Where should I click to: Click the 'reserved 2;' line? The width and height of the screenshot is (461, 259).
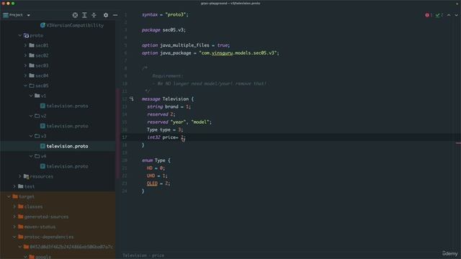(x=161, y=114)
